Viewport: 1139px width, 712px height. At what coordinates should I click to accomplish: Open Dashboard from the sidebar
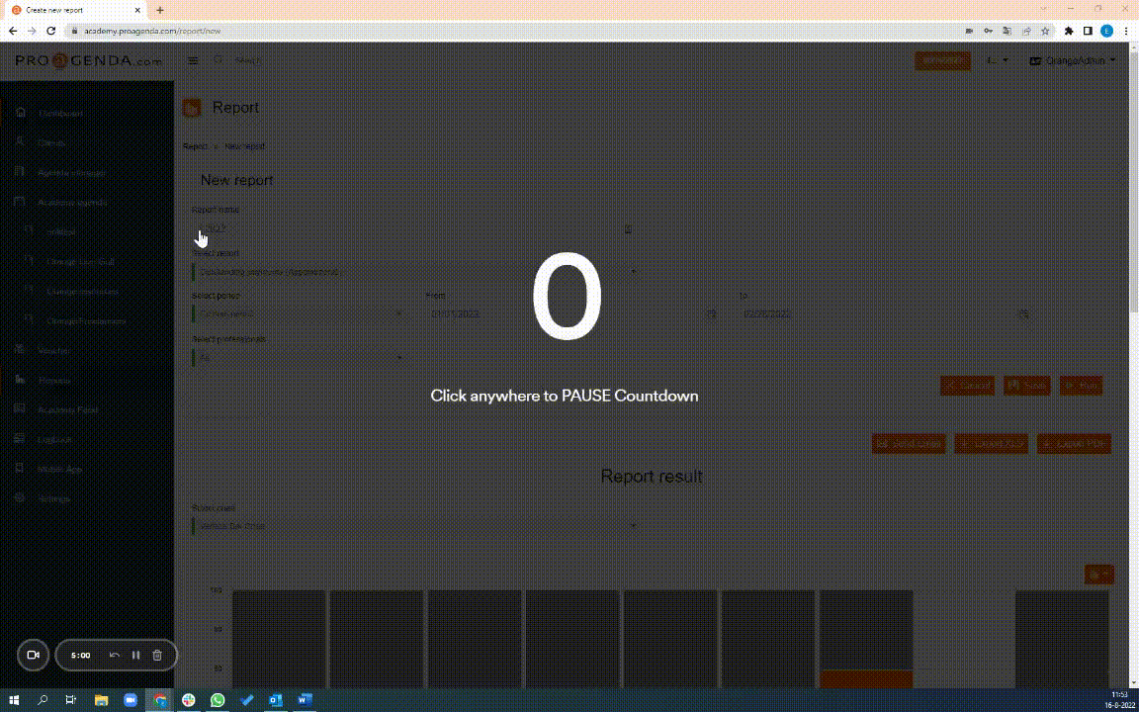(x=59, y=113)
